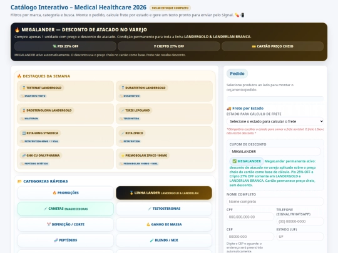Filter by TESTOSTERONAS category
The height and width of the screenshot is (253, 338).
(164, 209)
